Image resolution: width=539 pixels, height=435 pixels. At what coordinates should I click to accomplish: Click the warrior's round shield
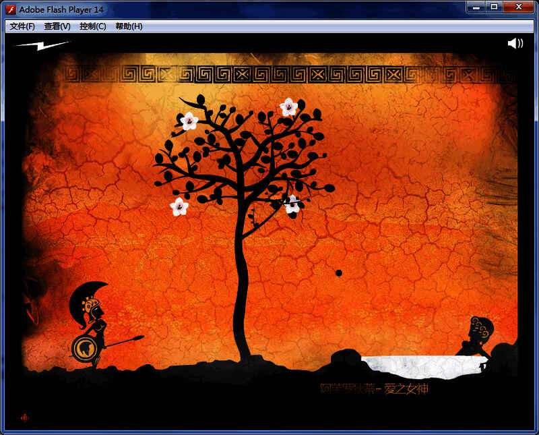[x=86, y=348]
